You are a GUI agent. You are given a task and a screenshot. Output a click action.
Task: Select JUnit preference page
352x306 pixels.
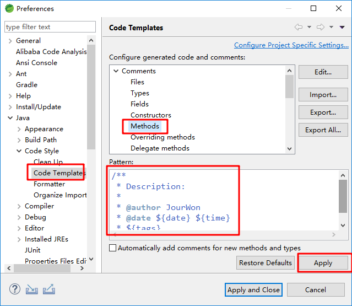point(33,250)
